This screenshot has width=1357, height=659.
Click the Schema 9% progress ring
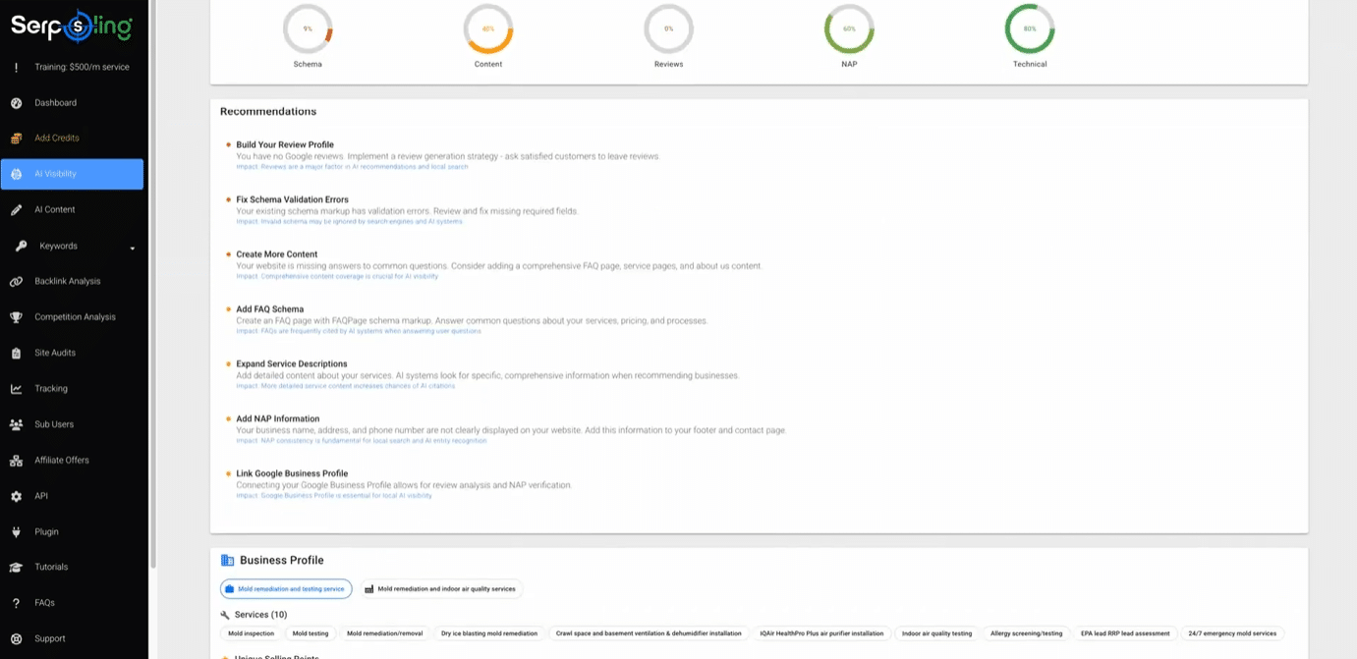308,29
